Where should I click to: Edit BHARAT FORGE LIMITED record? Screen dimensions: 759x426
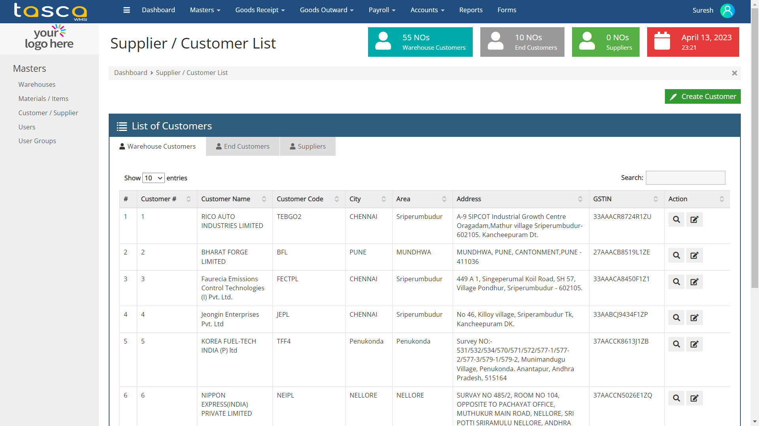point(694,255)
